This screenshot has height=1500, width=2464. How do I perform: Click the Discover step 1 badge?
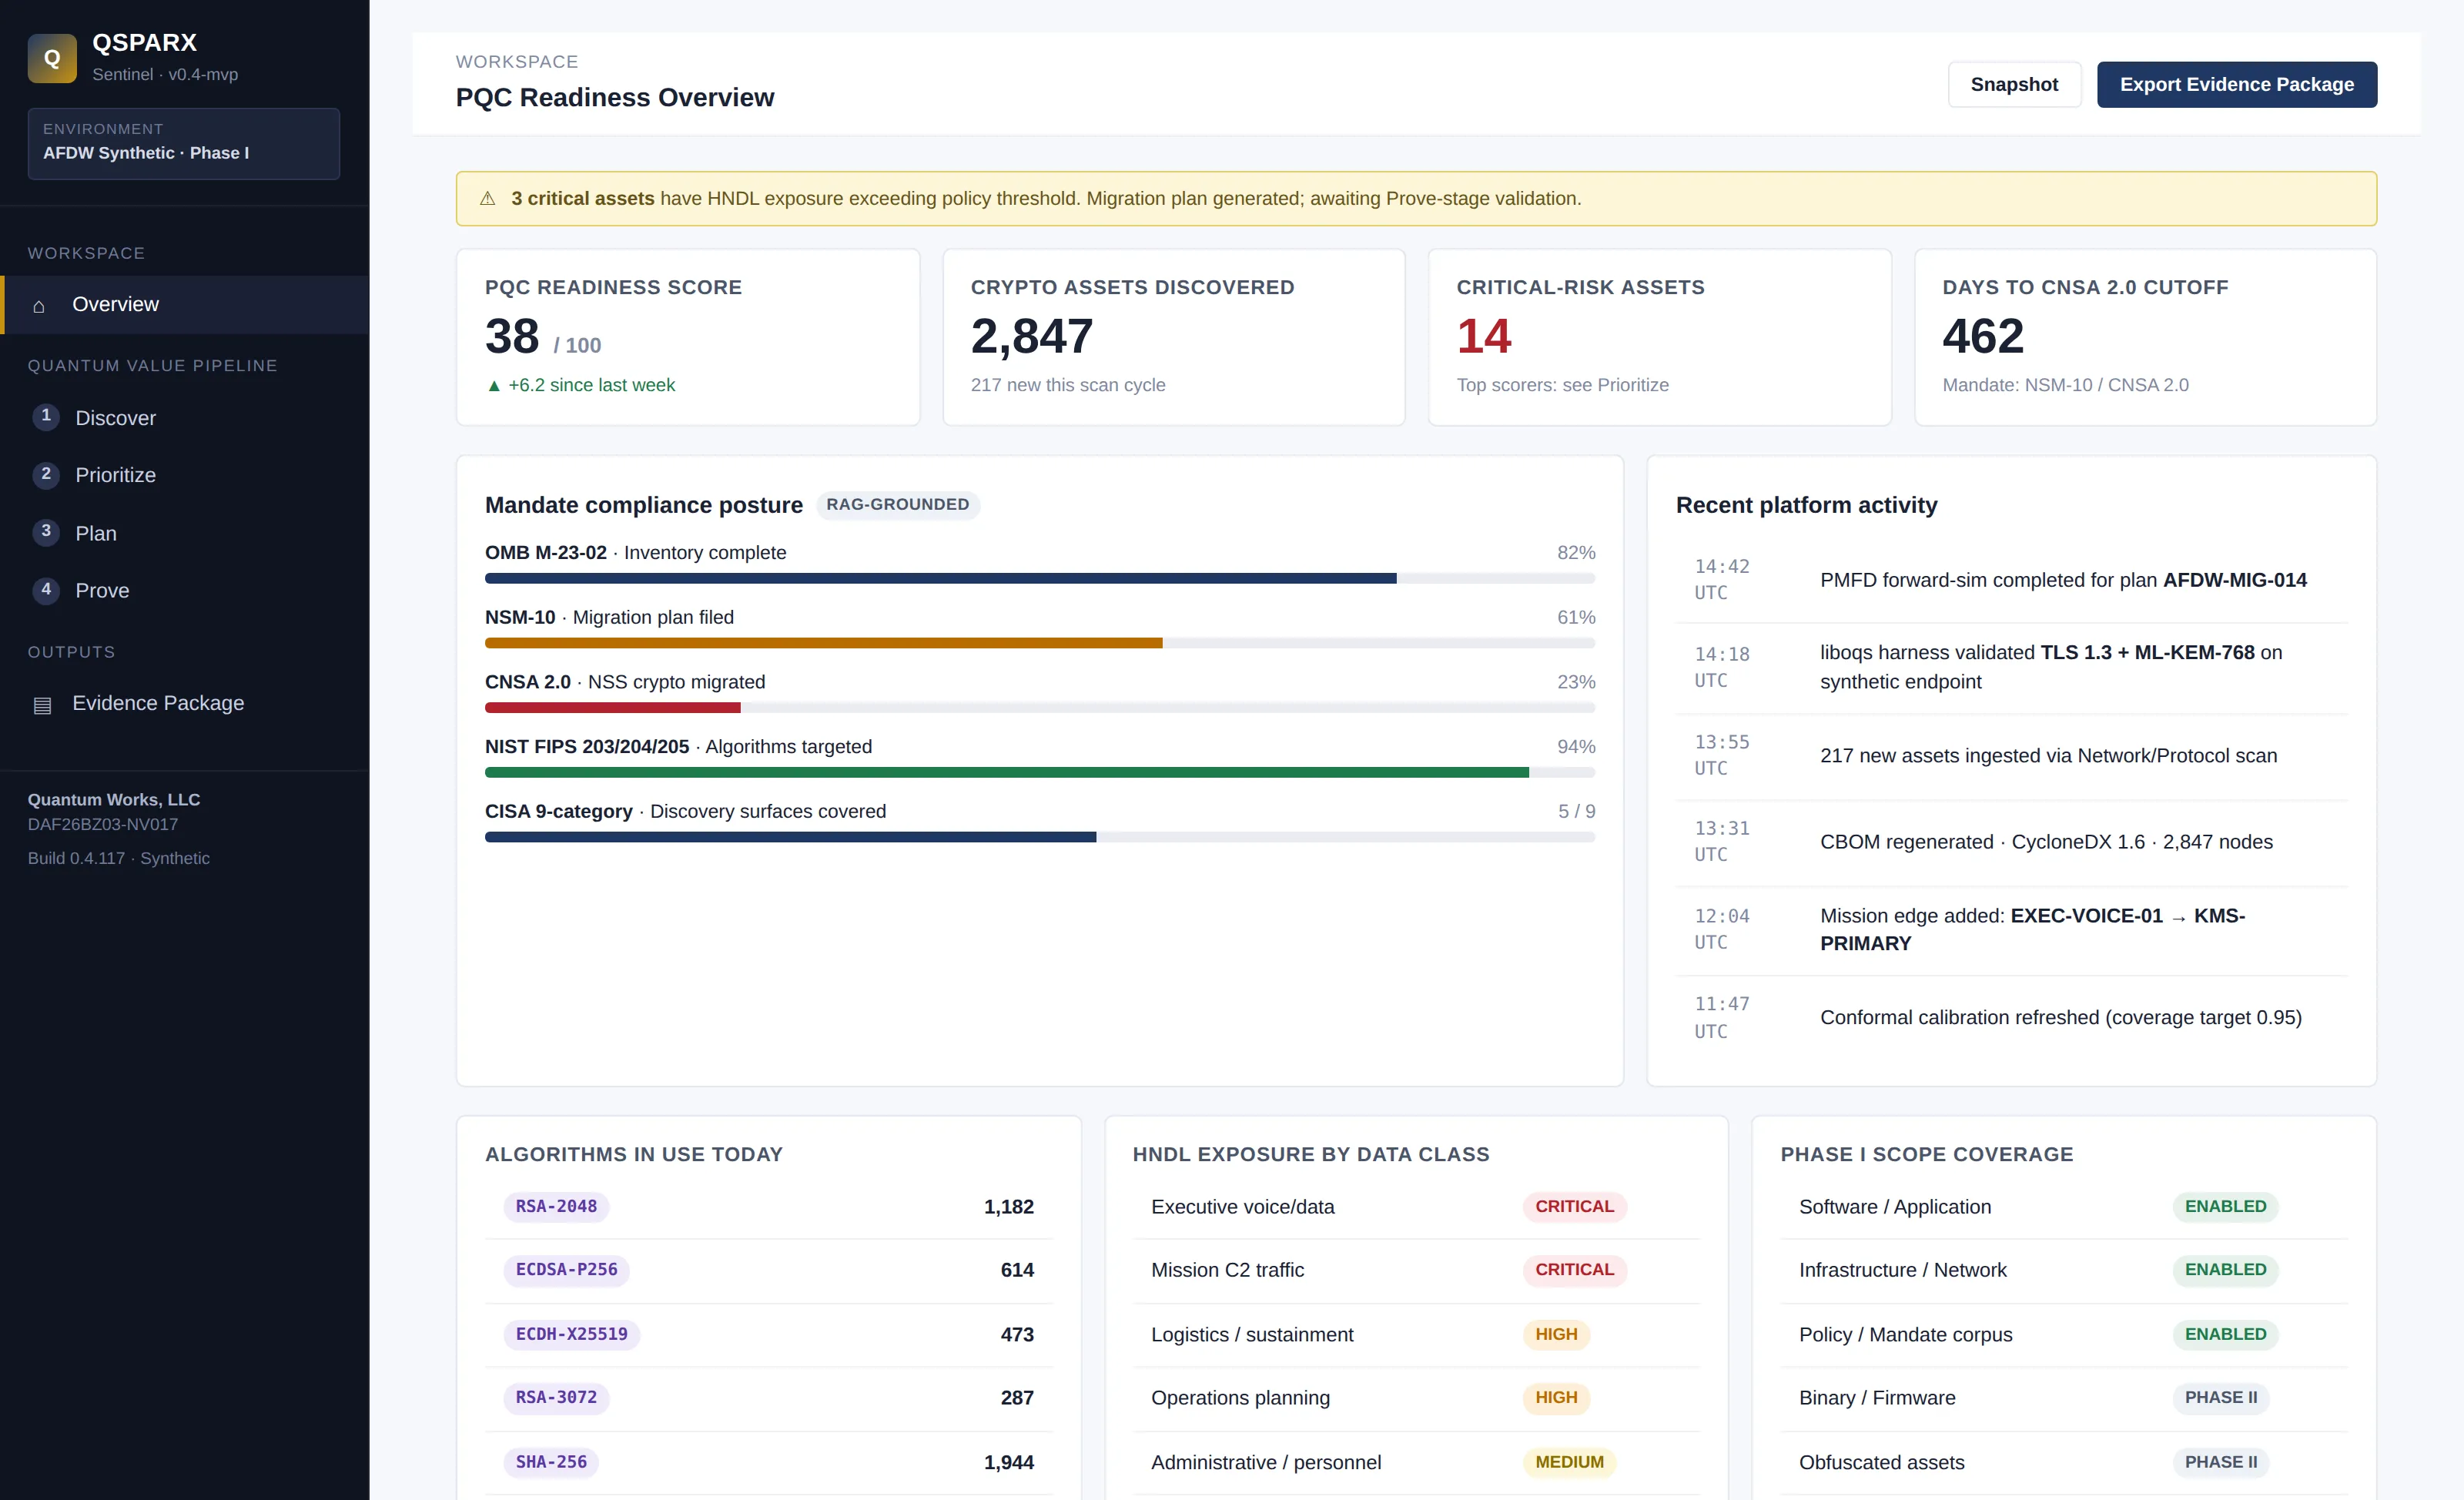click(x=46, y=417)
